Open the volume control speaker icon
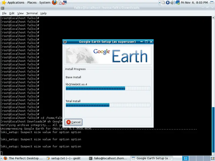Screen dimensions: 215x161 pyautogui.click(x=173, y=2)
